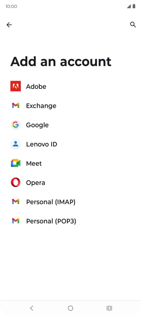The height and width of the screenshot is (316, 141).
Task: Select the Adobe account option
Action: [x=70, y=86]
